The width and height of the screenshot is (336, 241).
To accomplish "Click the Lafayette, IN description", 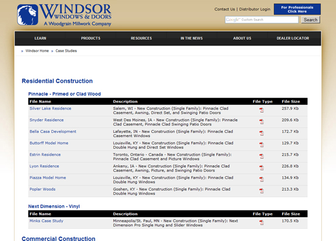I will click(173, 134).
